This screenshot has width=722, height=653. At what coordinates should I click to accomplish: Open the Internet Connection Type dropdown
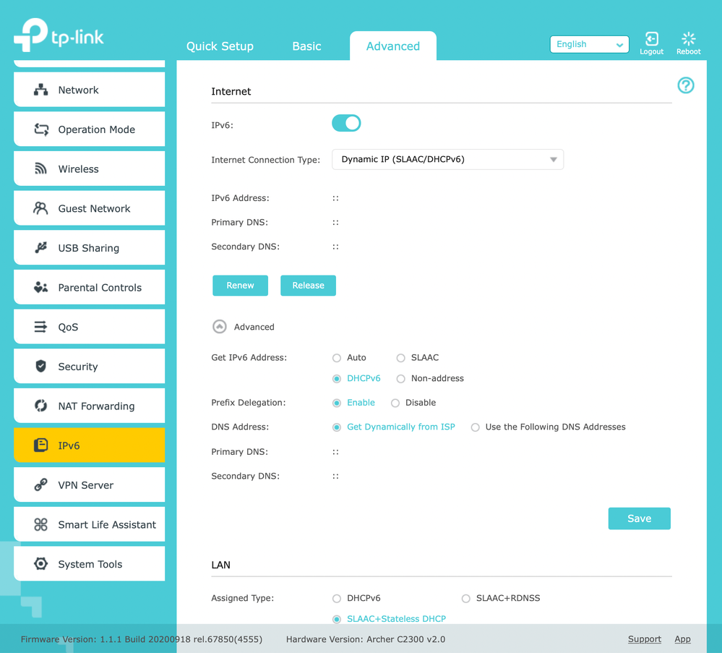tap(447, 160)
